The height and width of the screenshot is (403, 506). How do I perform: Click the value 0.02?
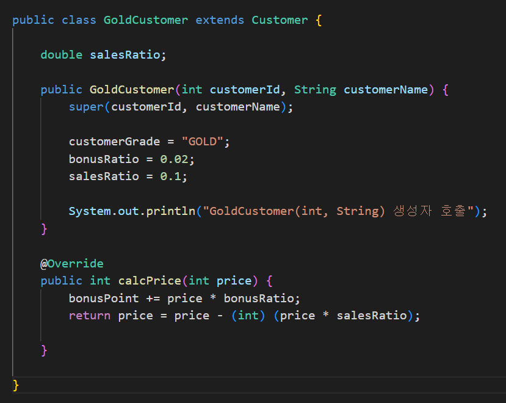point(174,159)
